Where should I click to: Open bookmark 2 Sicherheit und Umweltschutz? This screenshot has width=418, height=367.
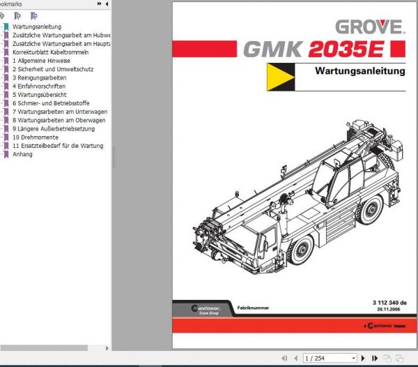coord(53,69)
